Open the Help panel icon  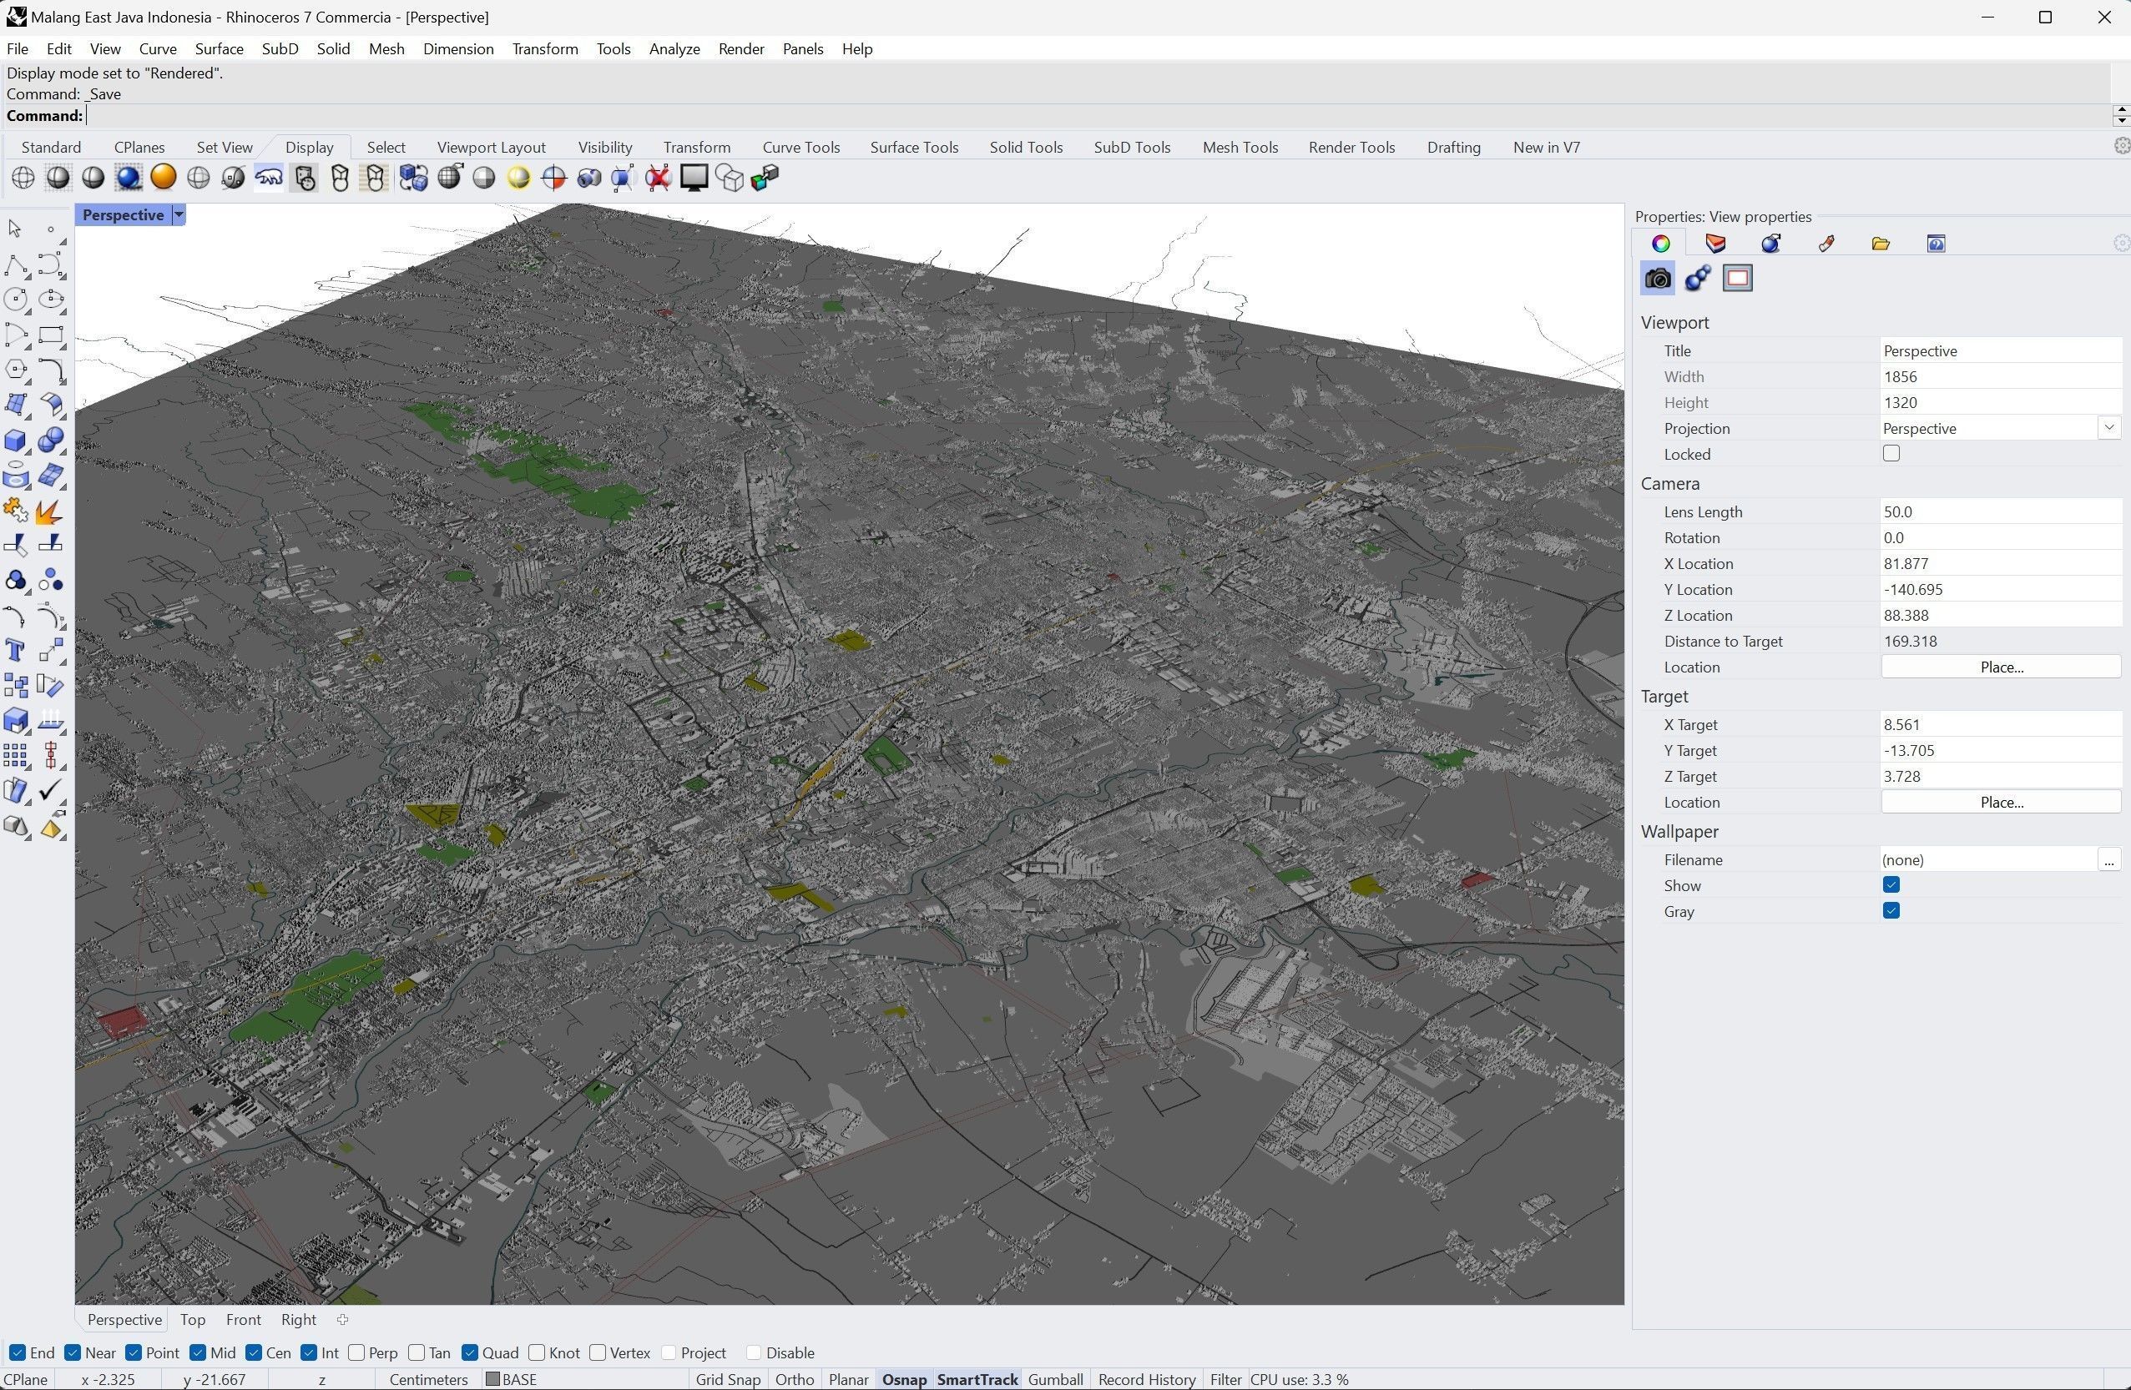click(1936, 244)
